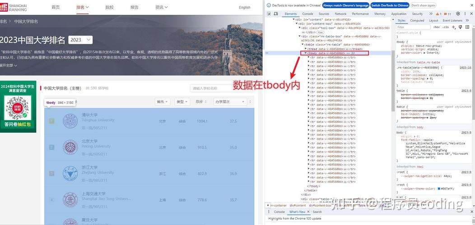Expand the div.tool-box DOM node
This screenshot has height=225, width=475.
300,28
